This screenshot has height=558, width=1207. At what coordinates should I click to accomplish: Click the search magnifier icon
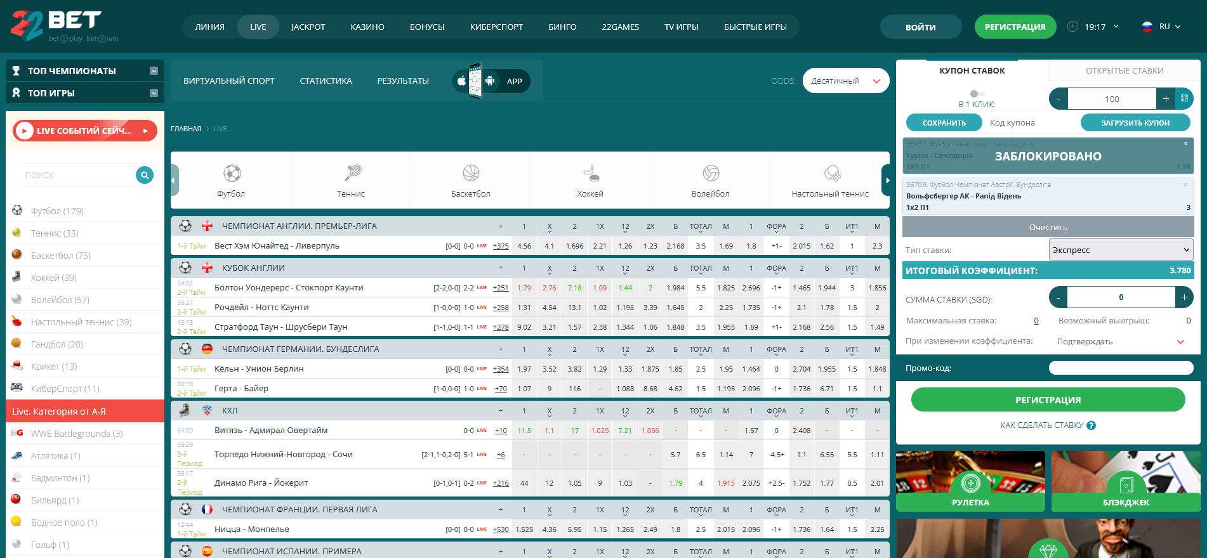[145, 175]
